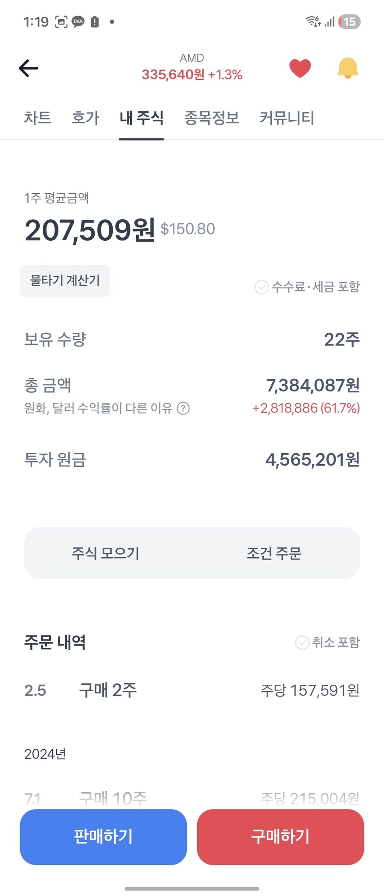This screenshot has height=896, width=384.
Task: Tap the 주식 모으기 button
Action: [x=106, y=553]
